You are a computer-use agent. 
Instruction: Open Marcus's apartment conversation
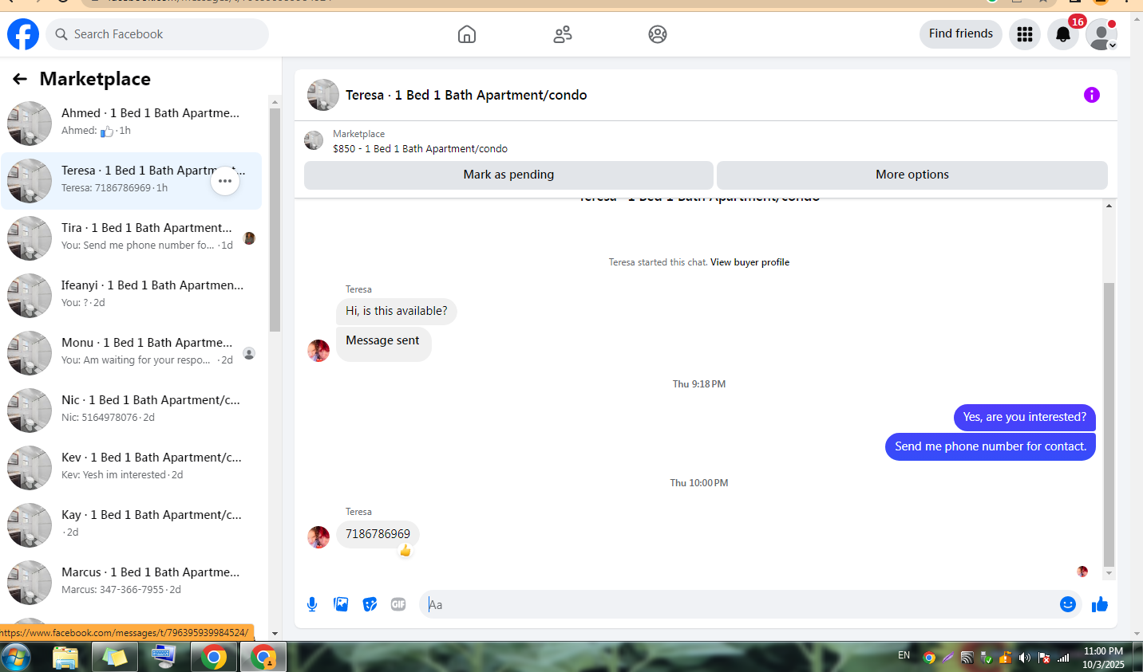[x=132, y=583]
